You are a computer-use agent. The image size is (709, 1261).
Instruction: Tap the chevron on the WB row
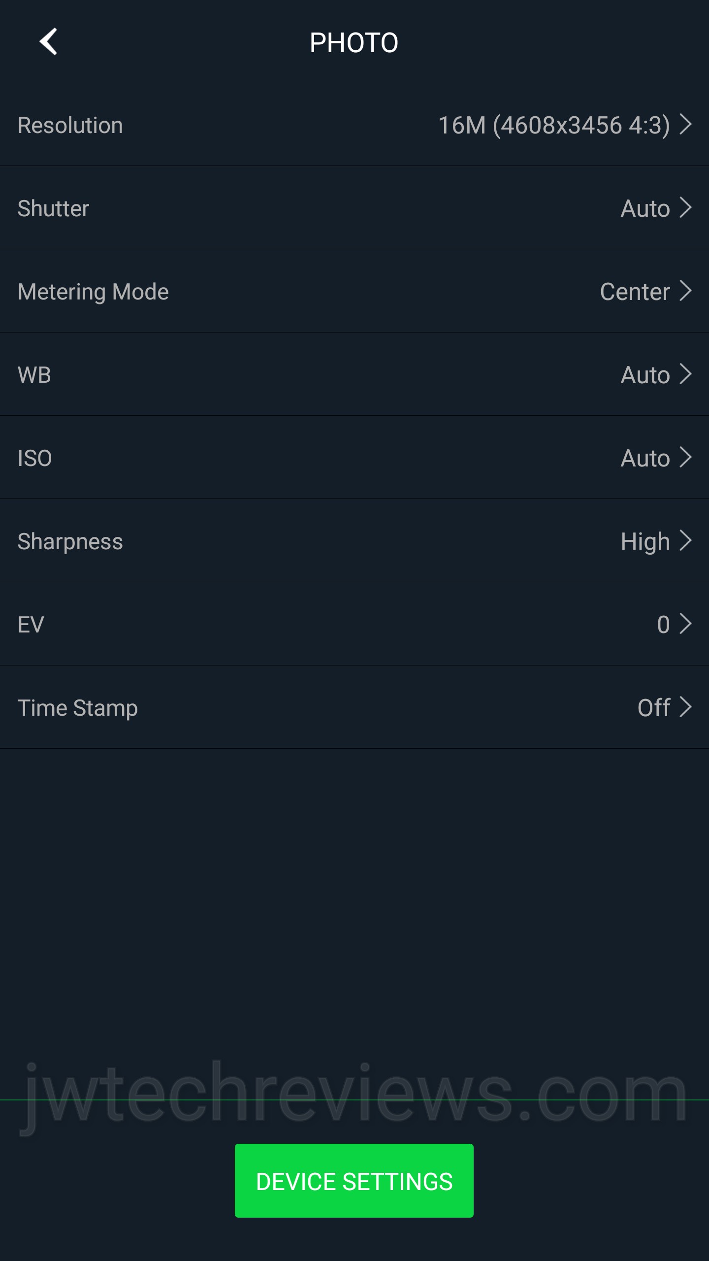(x=686, y=374)
